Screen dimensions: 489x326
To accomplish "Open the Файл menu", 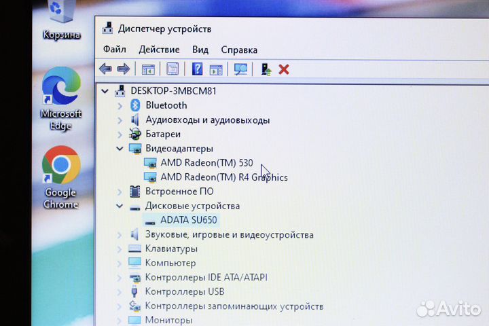I will point(115,50).
